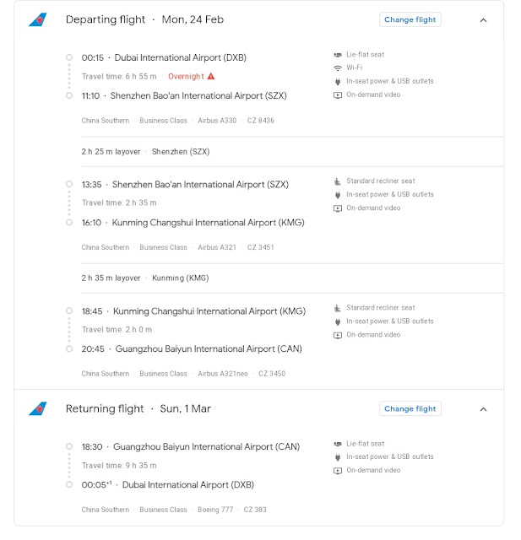521x540 pixels.
Task: Click the in-seat power plug icon for CZ 3451
Action: point(338,195)
